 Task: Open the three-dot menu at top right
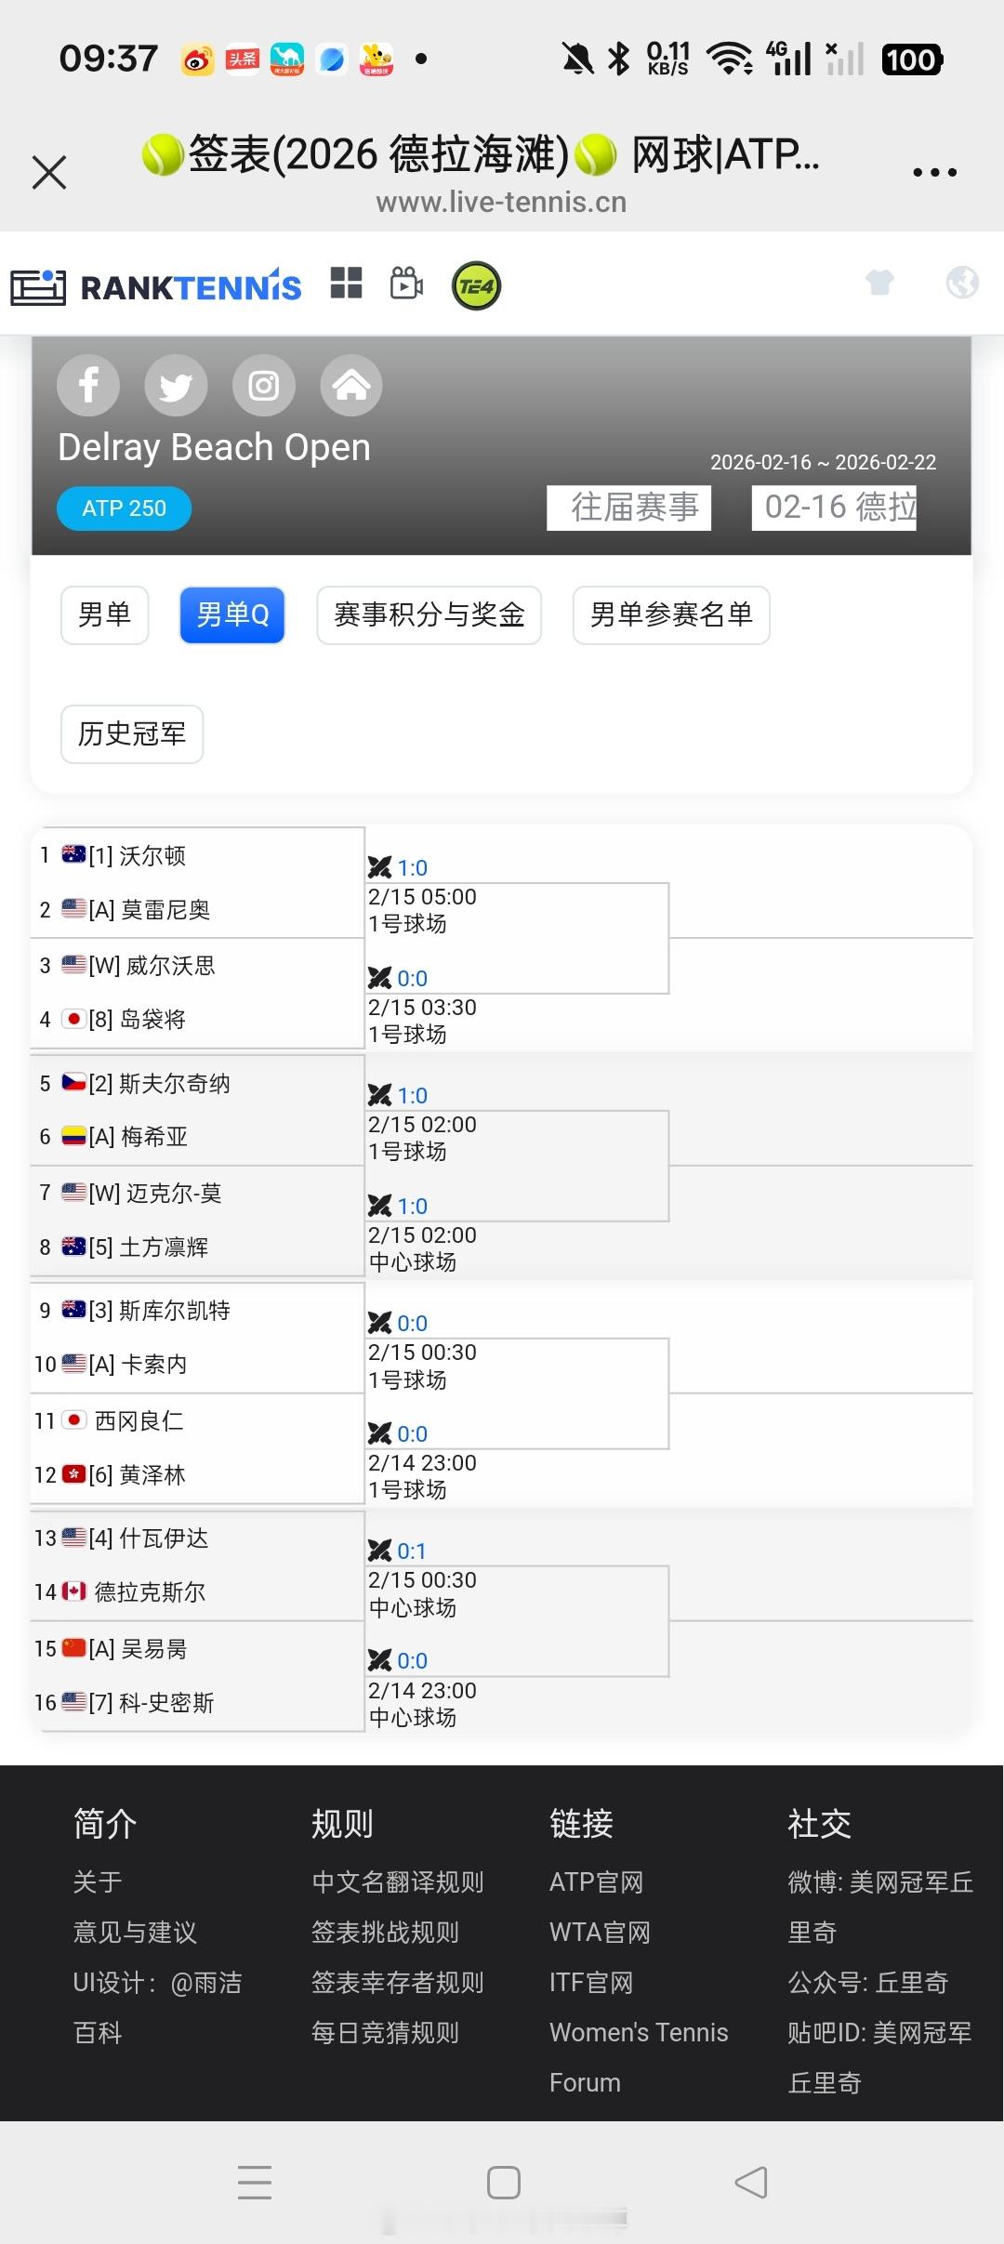coord(935,171)
